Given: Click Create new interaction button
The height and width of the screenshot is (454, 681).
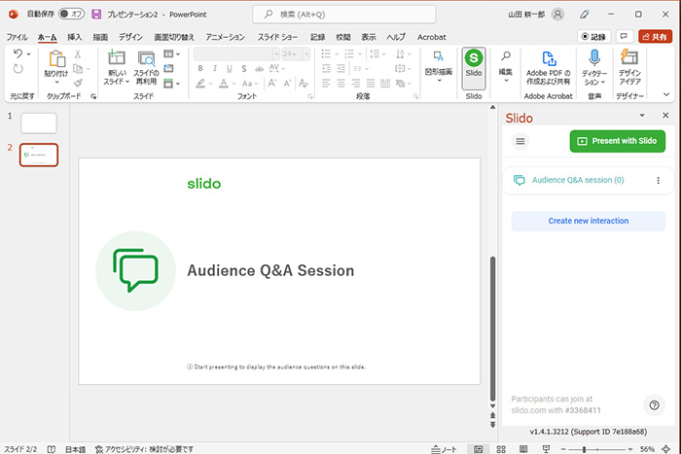Looking at the screenshot, I should point(588,221).
